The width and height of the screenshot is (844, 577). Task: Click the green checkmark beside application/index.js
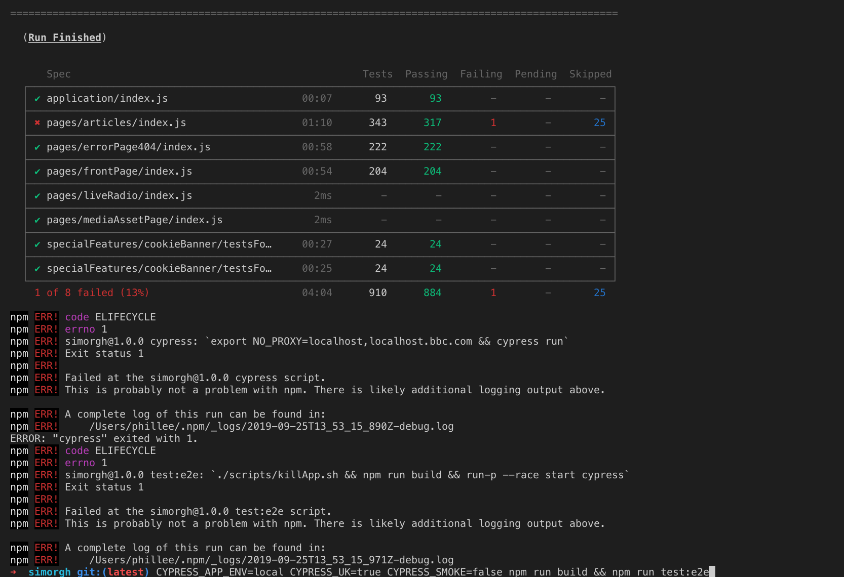[37, 99]
